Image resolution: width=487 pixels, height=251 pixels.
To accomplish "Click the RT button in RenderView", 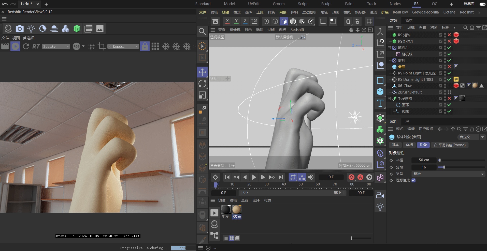I will pyautogui.click(x=36, y=46).
